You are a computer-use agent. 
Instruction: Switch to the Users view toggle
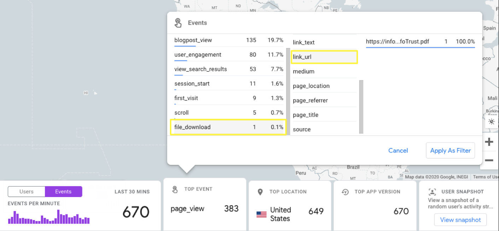tap(26, 191)
